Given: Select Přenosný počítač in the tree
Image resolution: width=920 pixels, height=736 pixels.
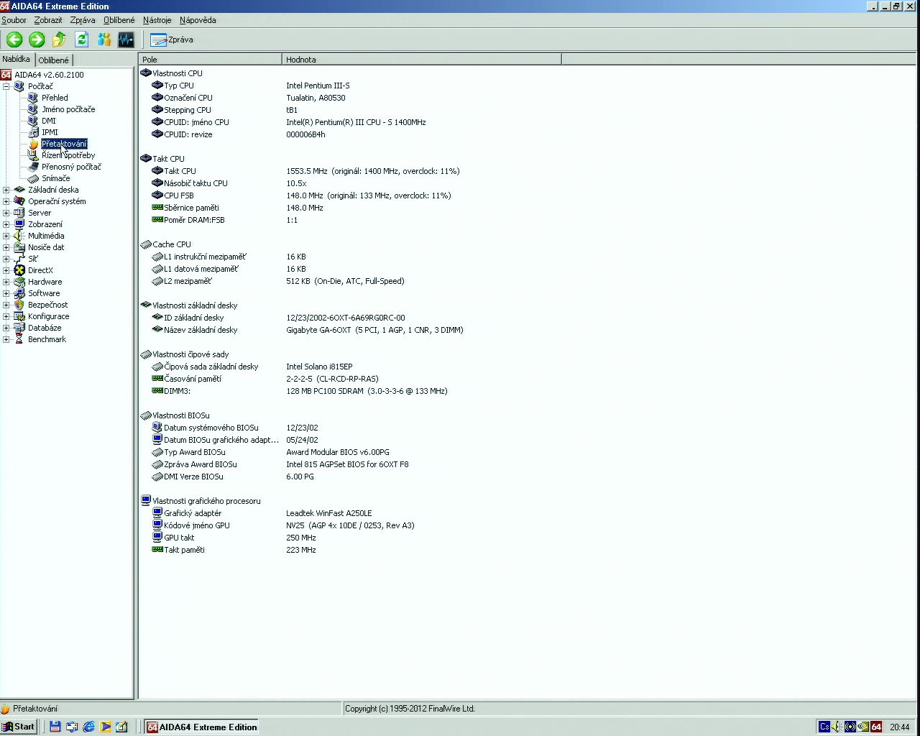Looking at the screenshot, I should [x=71, y=167].
